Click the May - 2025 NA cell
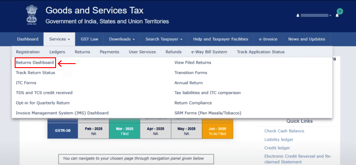 pos(186,131)
